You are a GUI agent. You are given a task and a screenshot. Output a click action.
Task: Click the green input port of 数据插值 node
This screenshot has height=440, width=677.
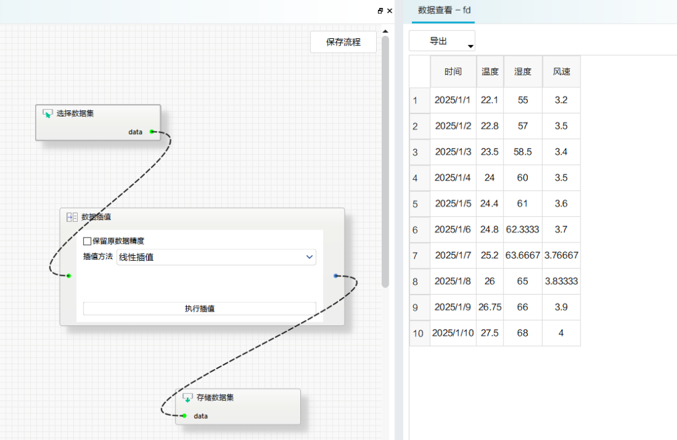(69, 275)
